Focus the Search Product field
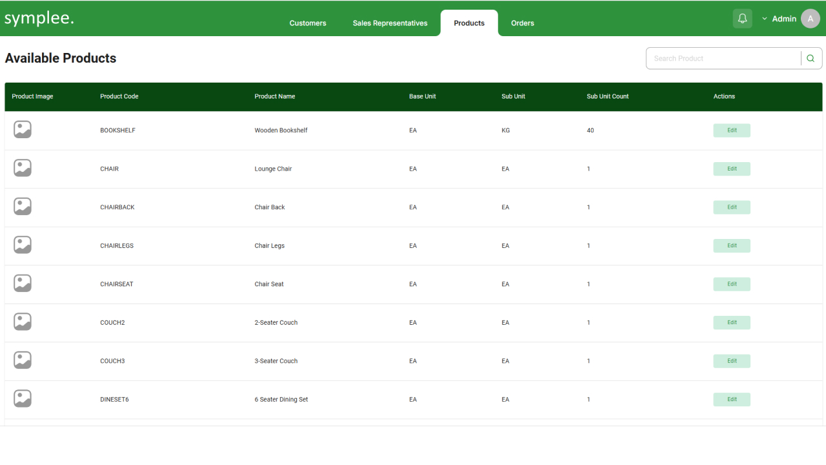The height and width of the screenshot is (465, 826). (x=723, y=58)
